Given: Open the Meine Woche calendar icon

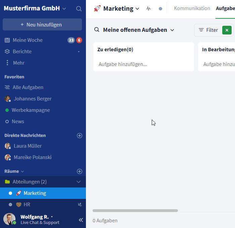Looking at the screenshot, I should pos(7,40).
